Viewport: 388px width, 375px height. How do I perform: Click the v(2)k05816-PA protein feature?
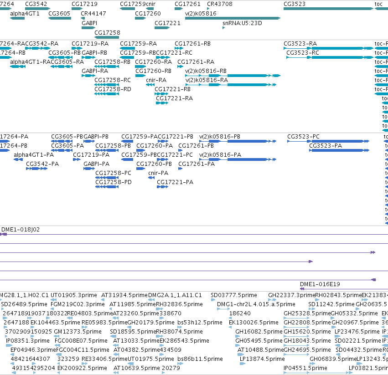click(238, 159)
